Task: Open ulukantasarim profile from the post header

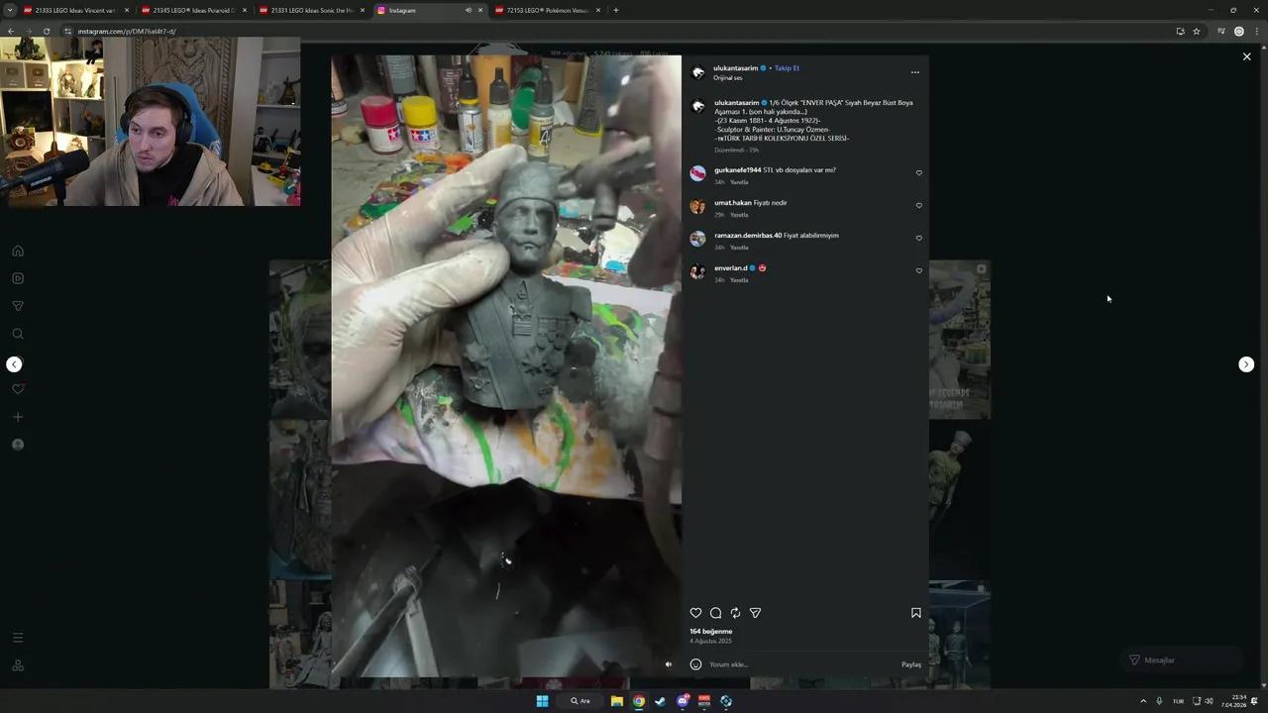Action: point(735,68)
